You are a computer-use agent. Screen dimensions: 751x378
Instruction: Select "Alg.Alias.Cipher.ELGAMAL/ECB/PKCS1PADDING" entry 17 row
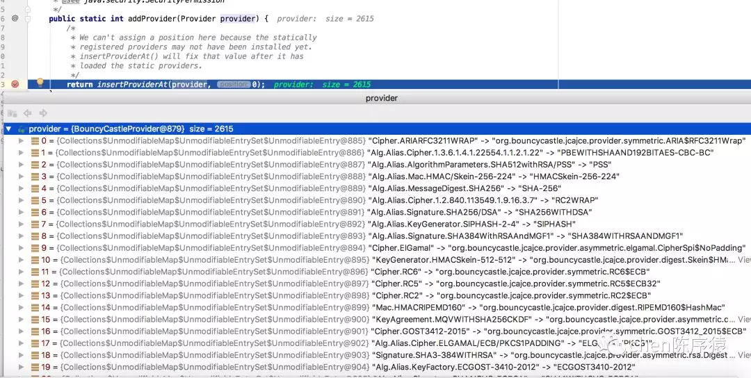point(376,343)
